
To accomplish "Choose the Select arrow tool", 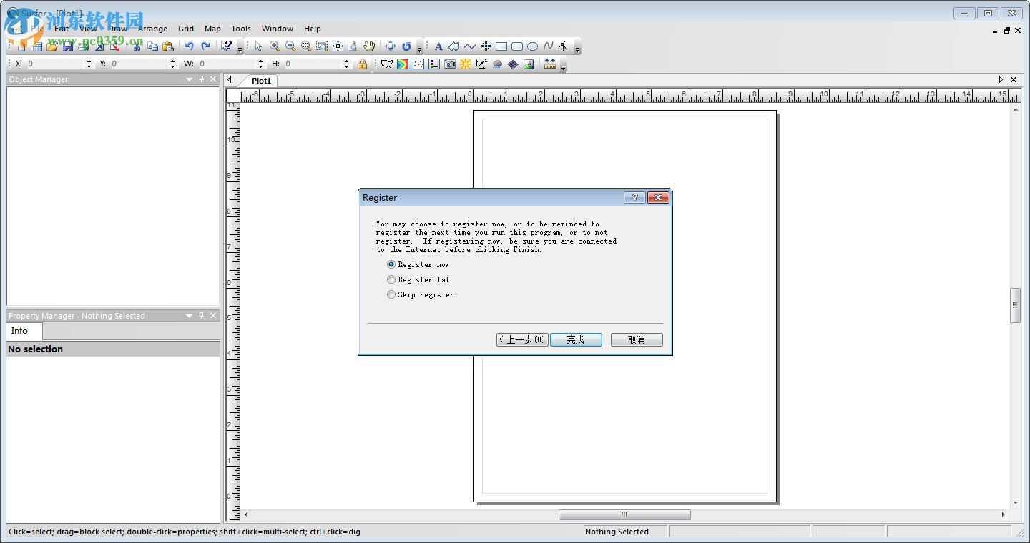I will tap(258, 46).
